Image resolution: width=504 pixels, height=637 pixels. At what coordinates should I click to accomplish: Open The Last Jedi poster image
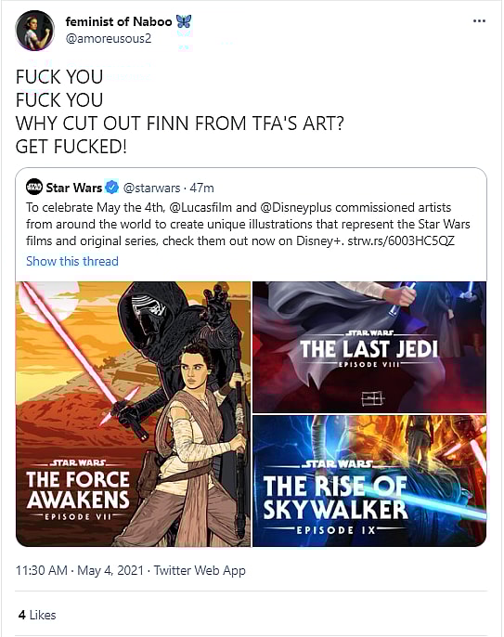point(369,347)
